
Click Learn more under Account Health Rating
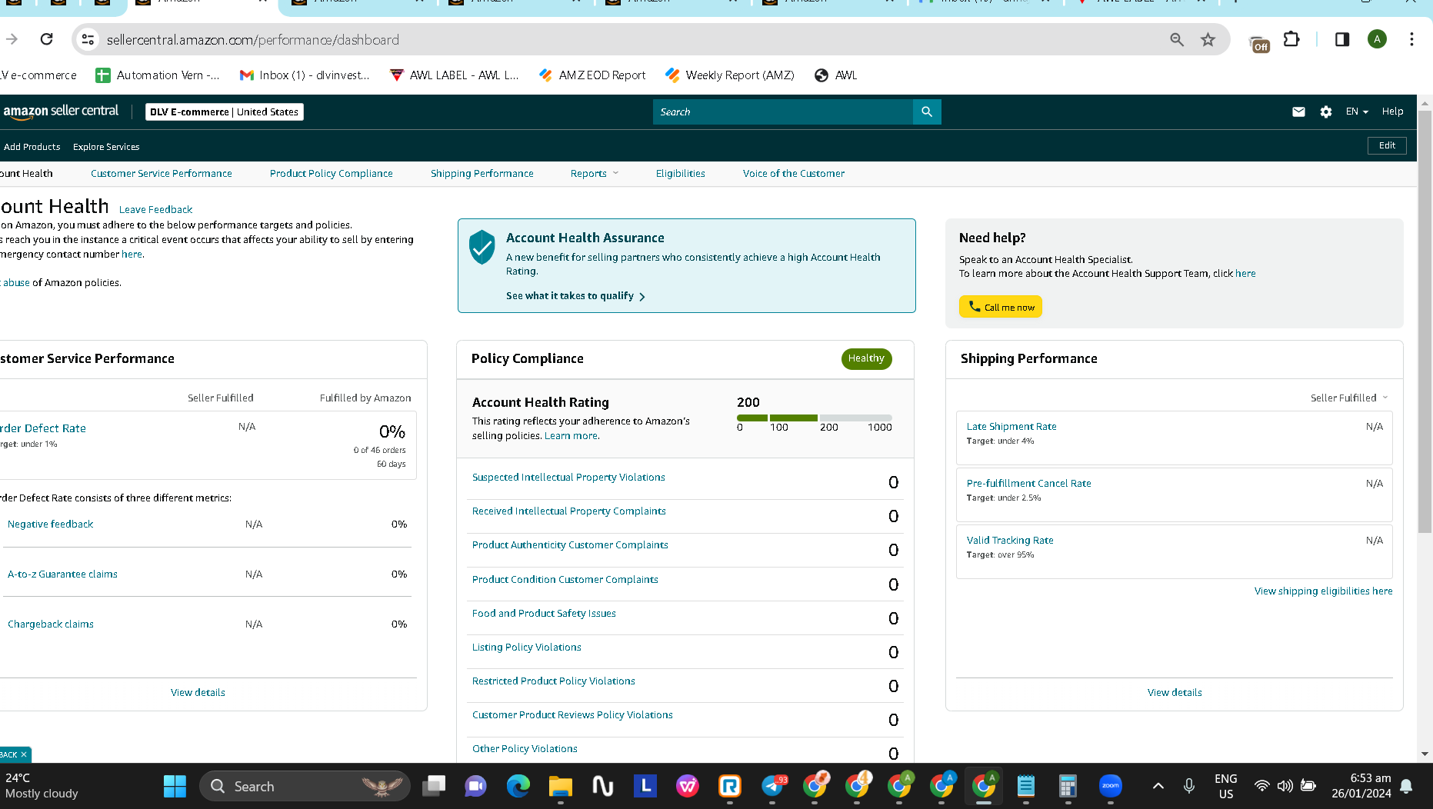(x=571, y=436)
